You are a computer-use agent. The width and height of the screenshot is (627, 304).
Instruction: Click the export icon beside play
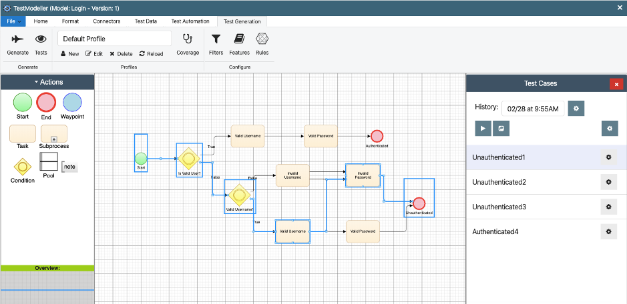(x=501, y=128)
